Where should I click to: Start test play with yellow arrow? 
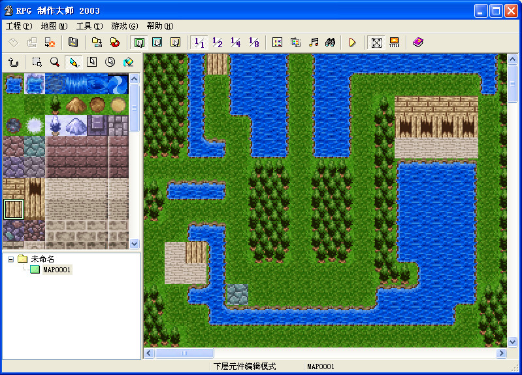352,43
